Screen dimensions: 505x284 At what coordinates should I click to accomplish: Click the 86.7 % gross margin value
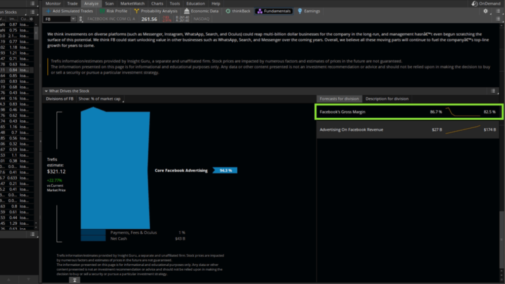click(x=436, y=112)
